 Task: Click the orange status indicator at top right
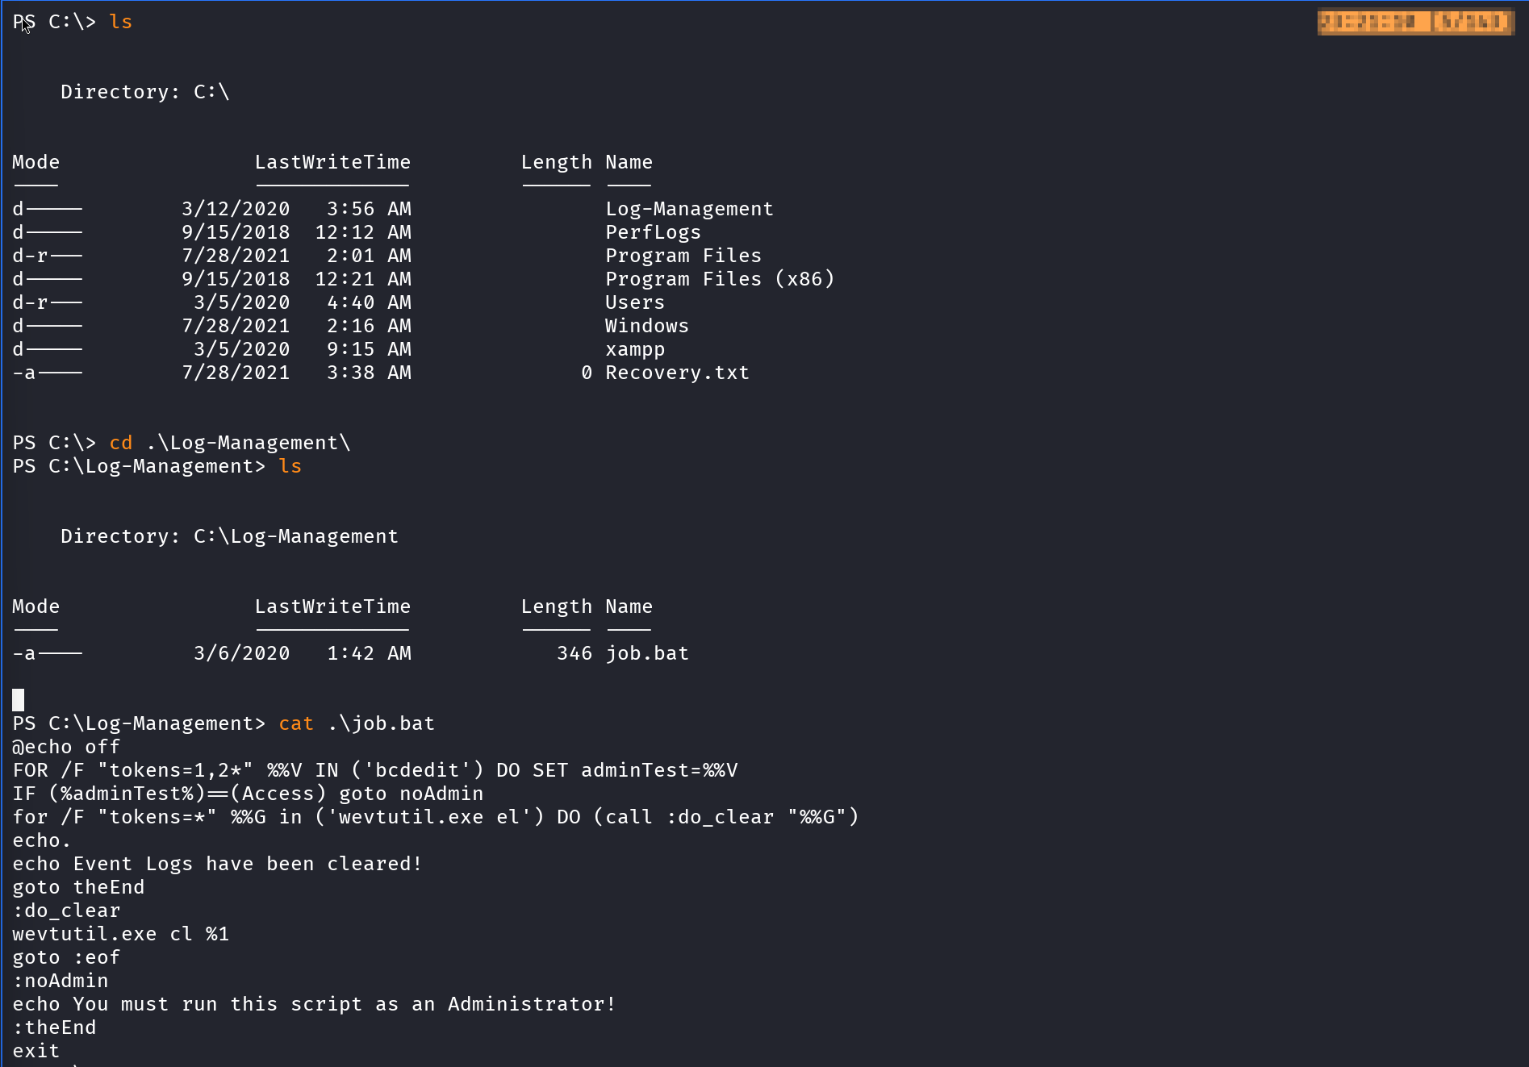(x=1414, y=22)
